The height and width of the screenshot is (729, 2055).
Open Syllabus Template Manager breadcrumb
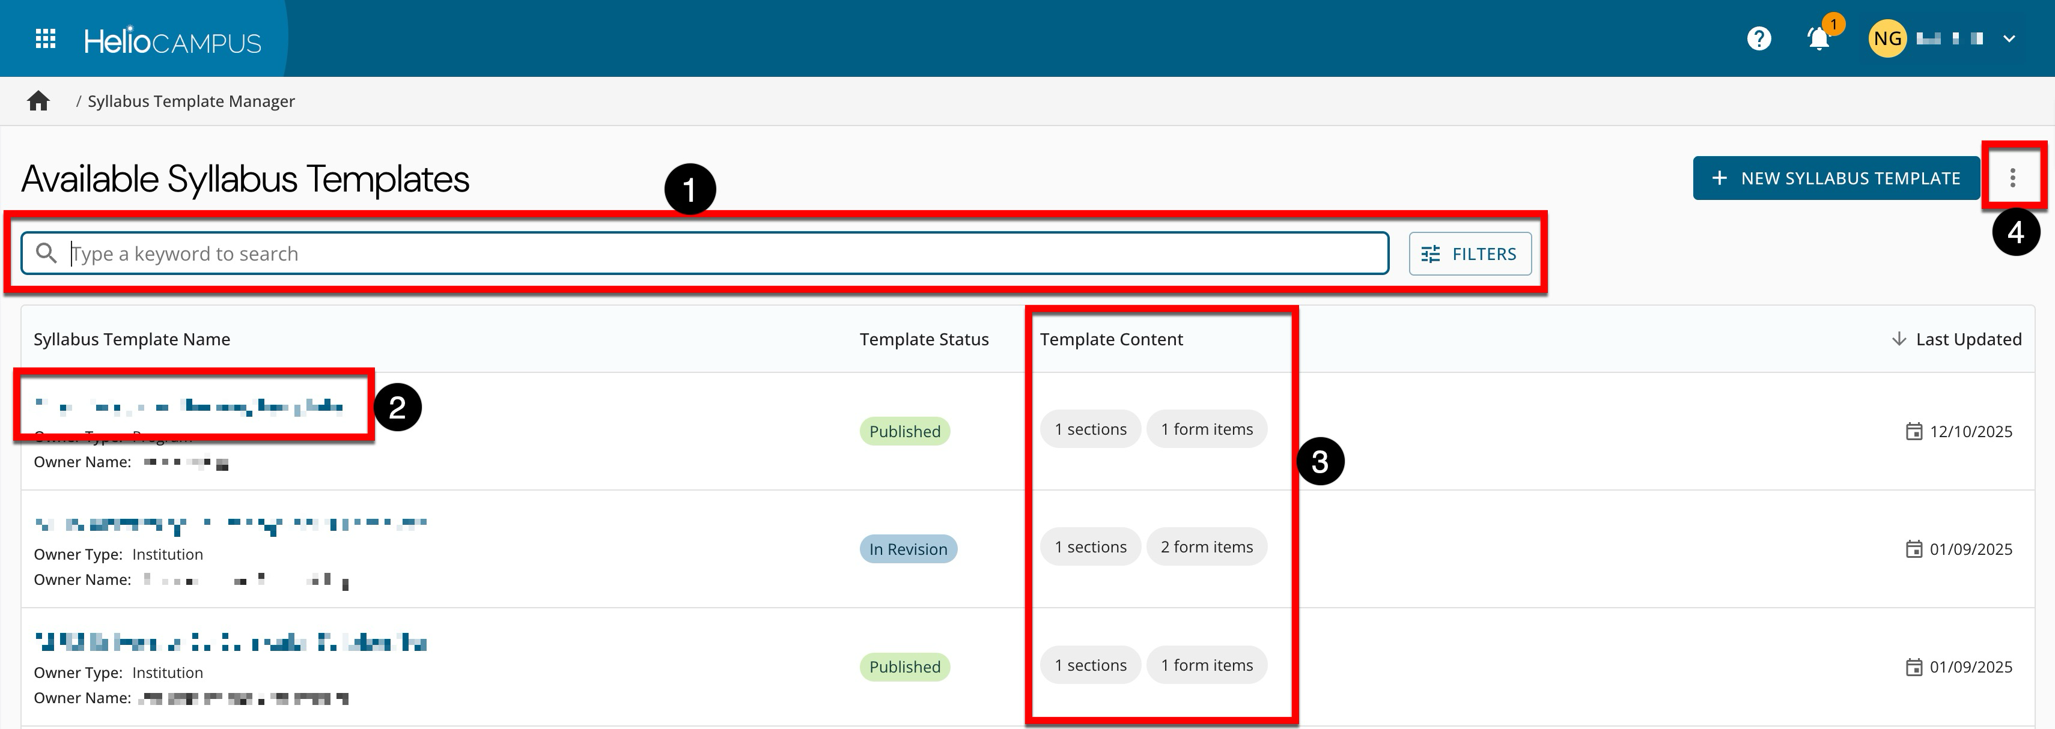(x=190, y=101)
